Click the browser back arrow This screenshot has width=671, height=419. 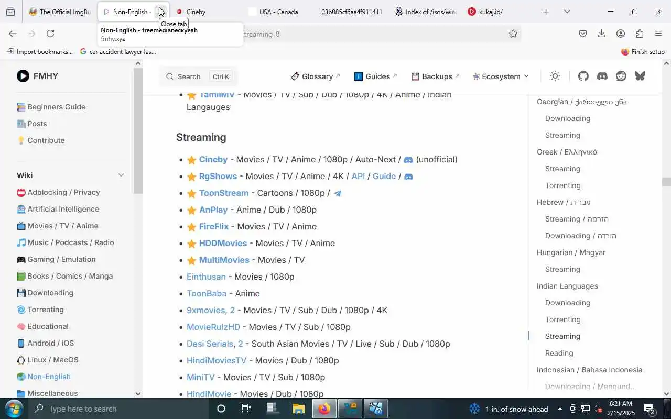[x=13, y=34]
